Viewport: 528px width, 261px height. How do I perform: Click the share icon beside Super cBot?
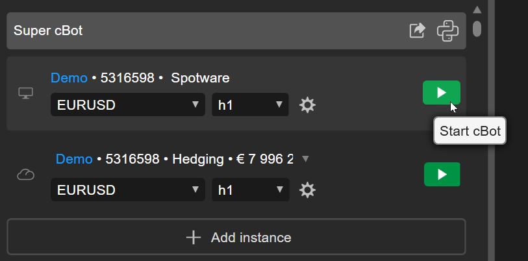tap(417, 31)
